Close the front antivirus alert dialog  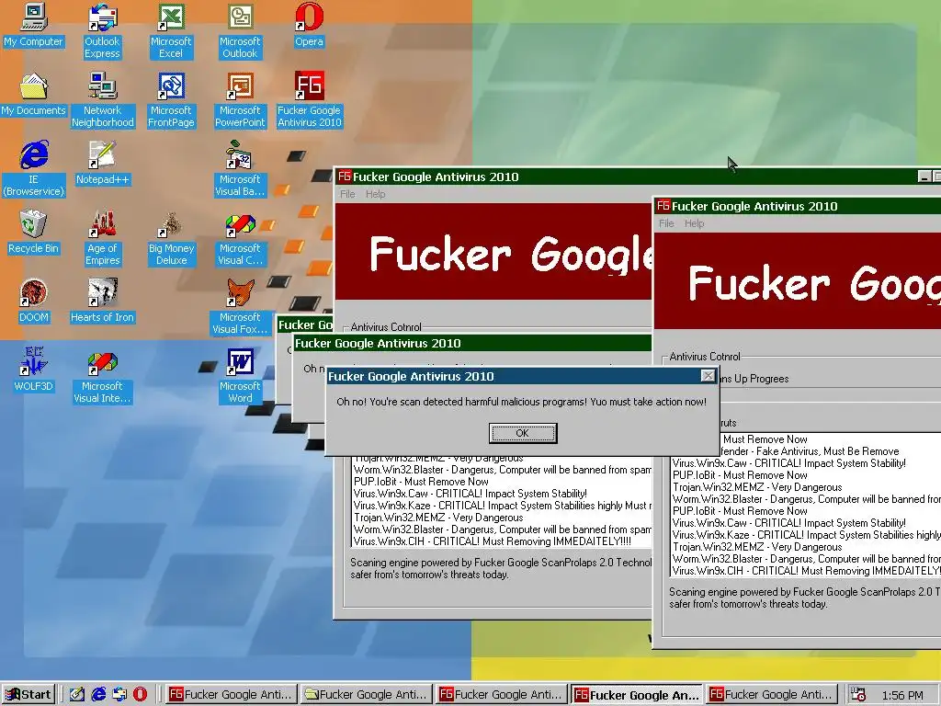pyautogui.click(x=708, y=376)
